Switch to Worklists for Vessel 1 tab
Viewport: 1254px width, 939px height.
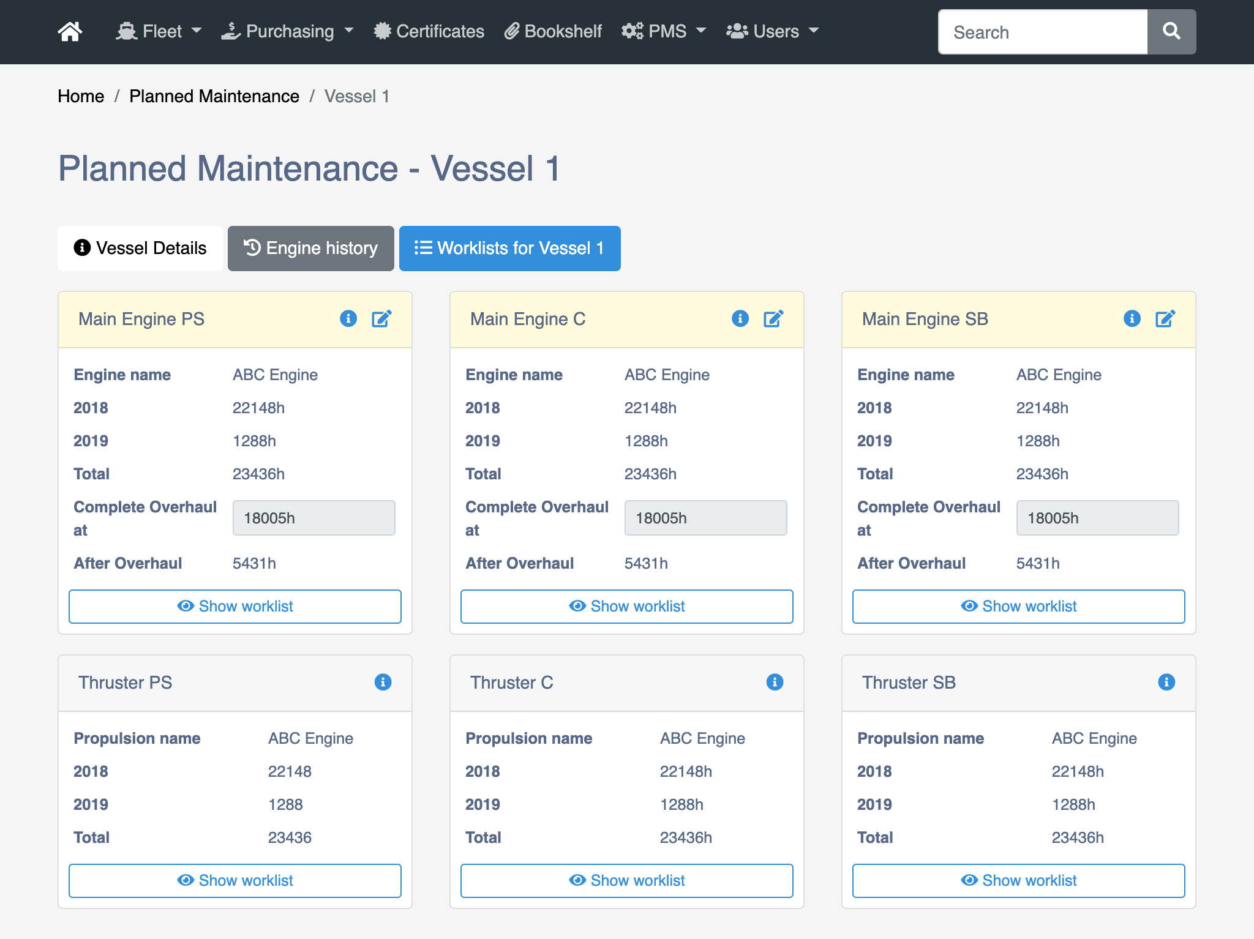coord(509,247)
